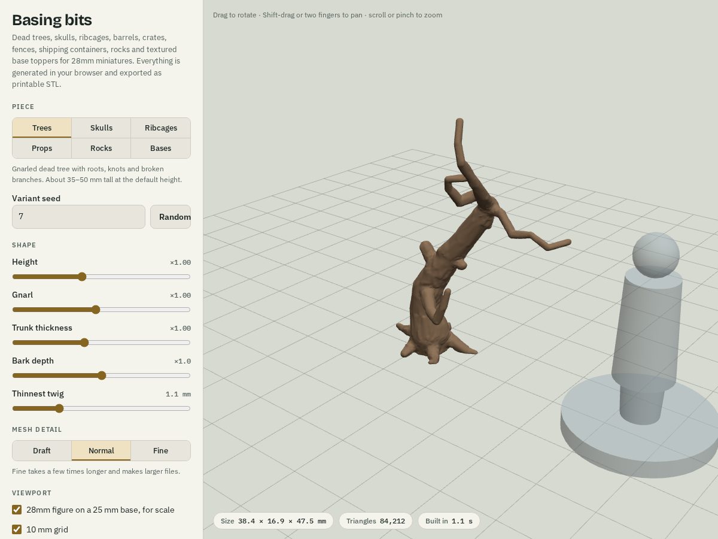Click the Built in 1.1 s readout

[x=449, y=521]
